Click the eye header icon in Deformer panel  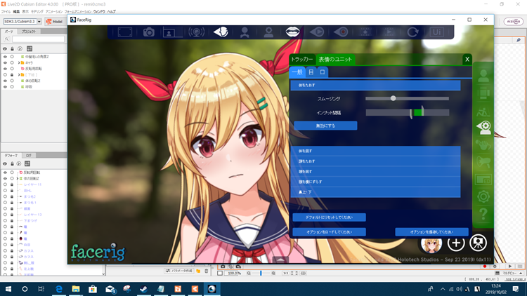[x=5, y=163]
